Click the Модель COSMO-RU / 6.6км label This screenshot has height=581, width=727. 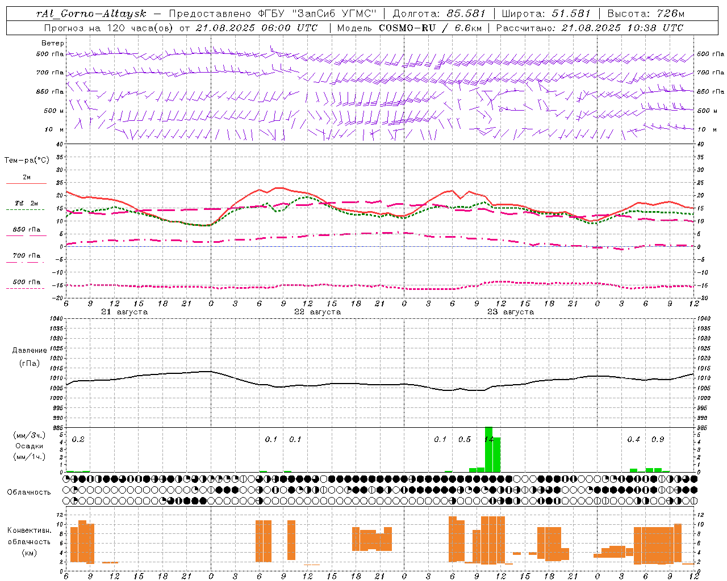pyautogui.click(x=410, y=28)
